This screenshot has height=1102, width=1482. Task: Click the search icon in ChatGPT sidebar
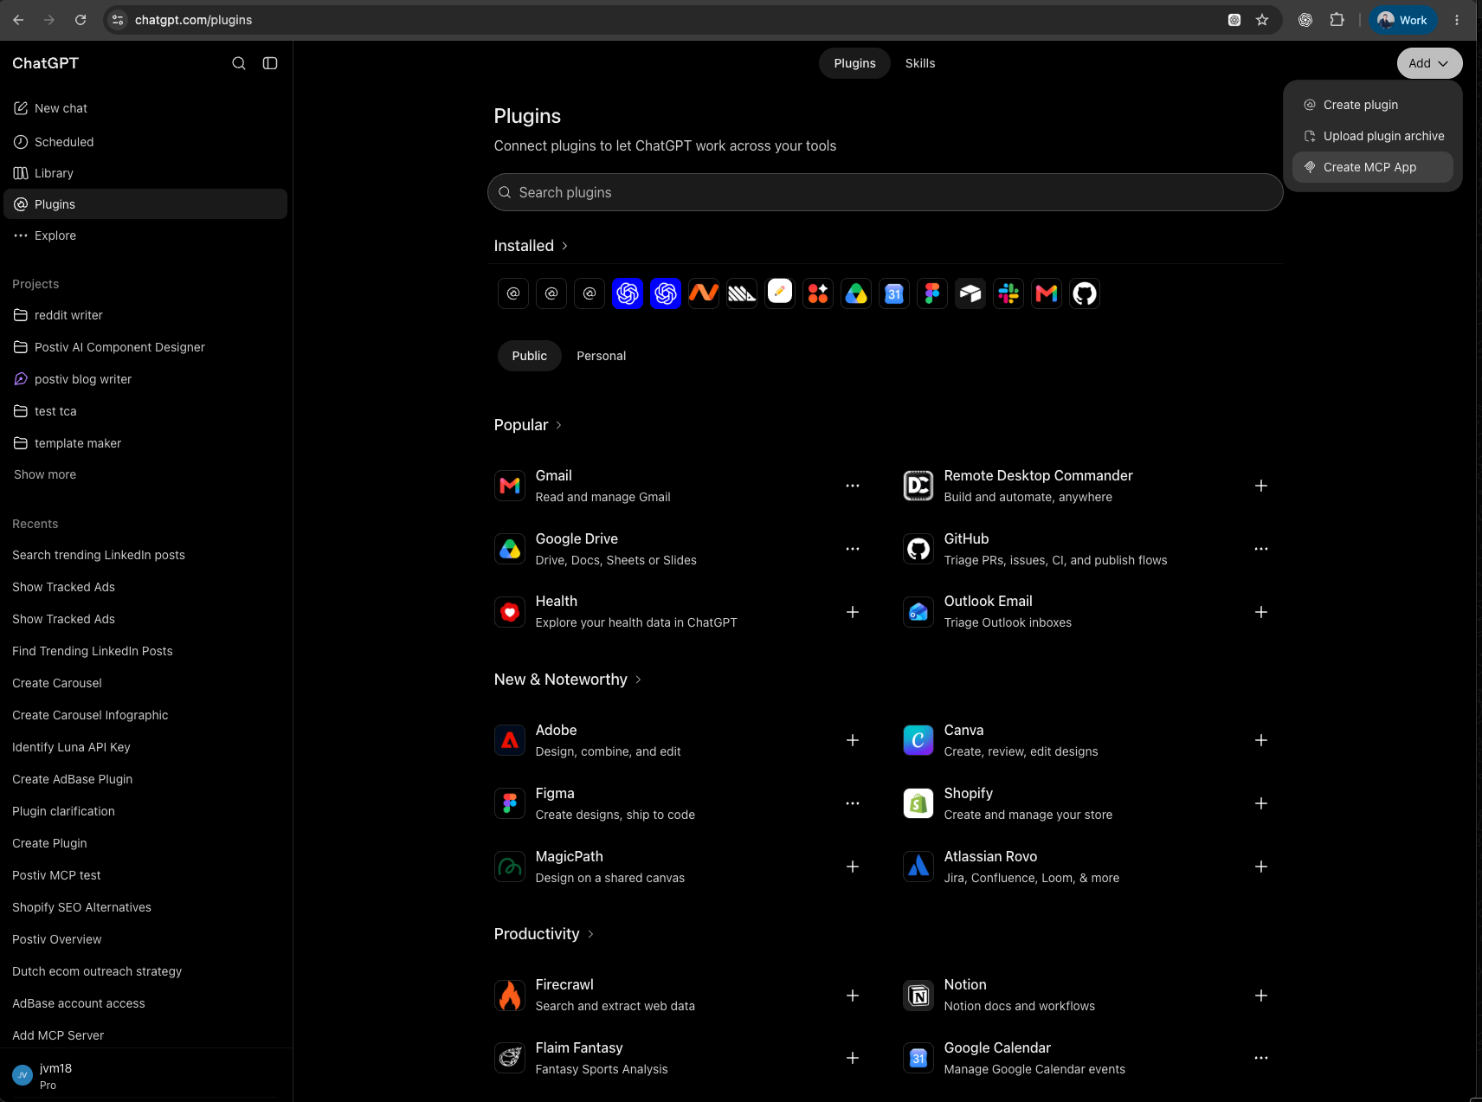tap(239, 63)
